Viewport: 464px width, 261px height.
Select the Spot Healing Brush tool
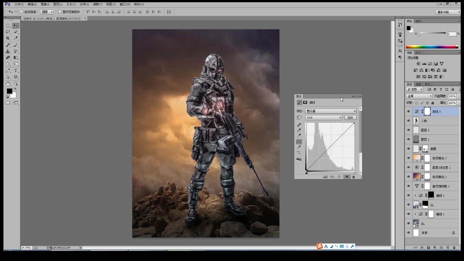tap(8, 45)
